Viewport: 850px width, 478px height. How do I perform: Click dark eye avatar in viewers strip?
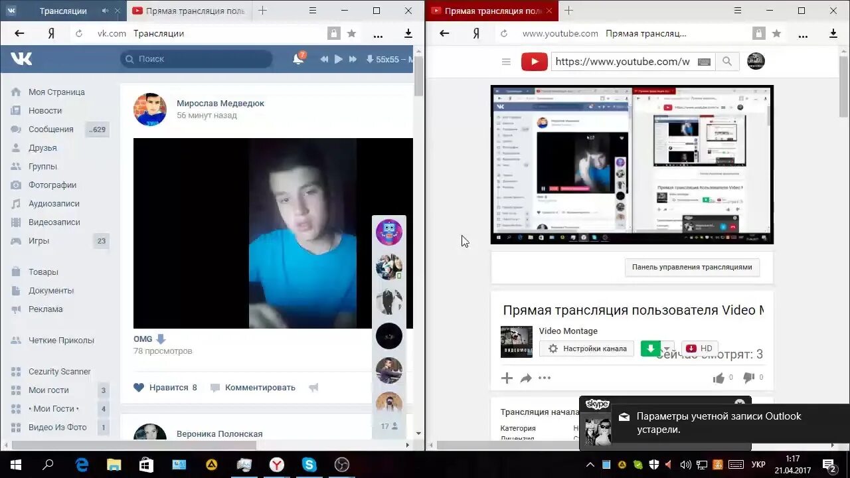(x=389, y=336)
